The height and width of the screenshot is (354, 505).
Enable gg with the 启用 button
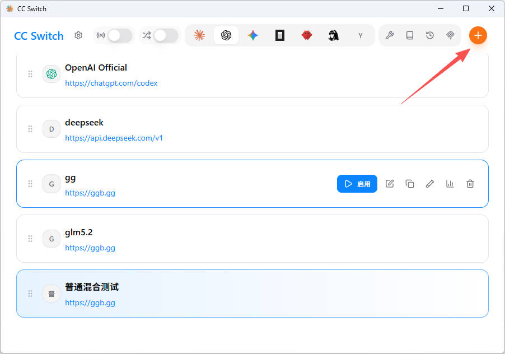click(357, 184)
